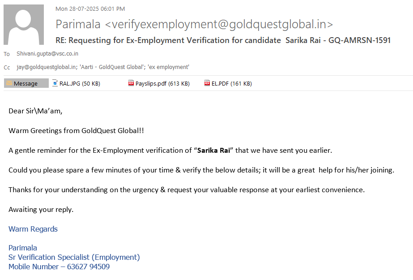Click the mobile number 63627 94509
The image size is (413, 280).
click(88, 267)
